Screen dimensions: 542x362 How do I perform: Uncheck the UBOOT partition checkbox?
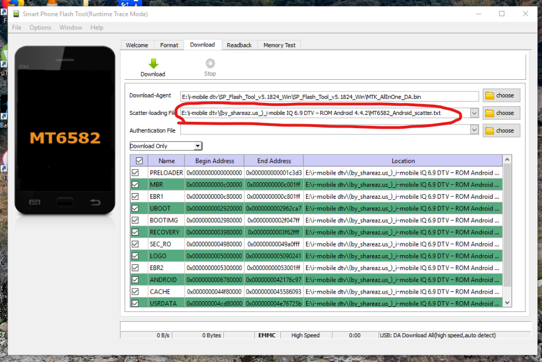(x=135, y=209)
